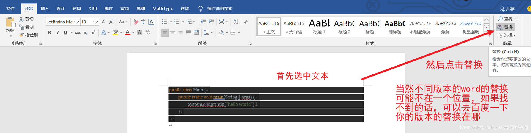Apply strikethrough (abc) formatting
The height and width of the screenshot is (133, 531).
(77, 33)
